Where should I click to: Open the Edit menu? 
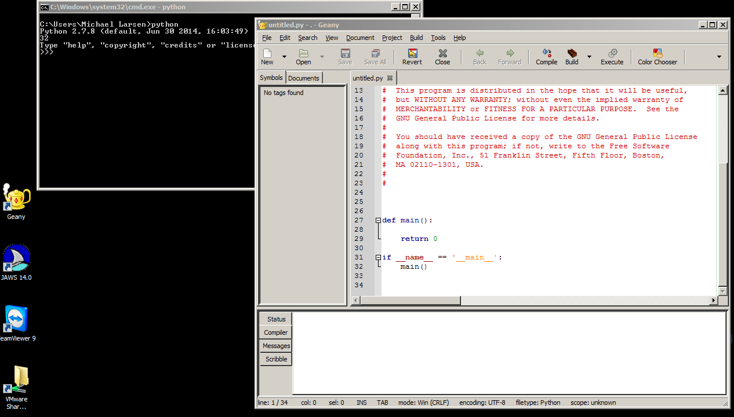285,38
